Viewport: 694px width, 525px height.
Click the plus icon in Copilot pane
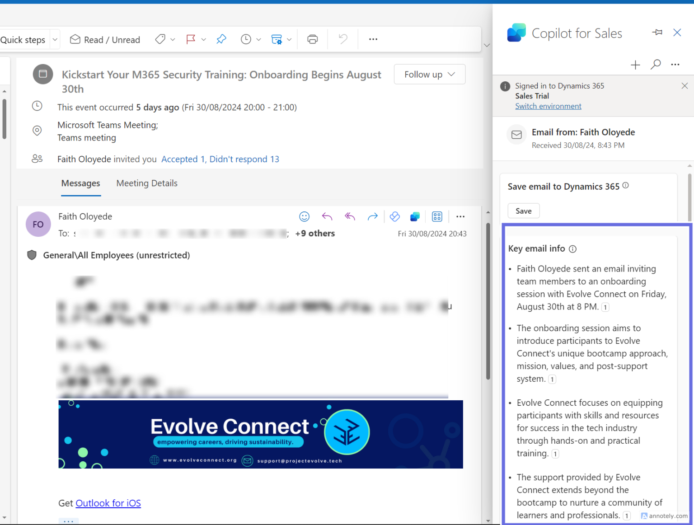point(635,65)
